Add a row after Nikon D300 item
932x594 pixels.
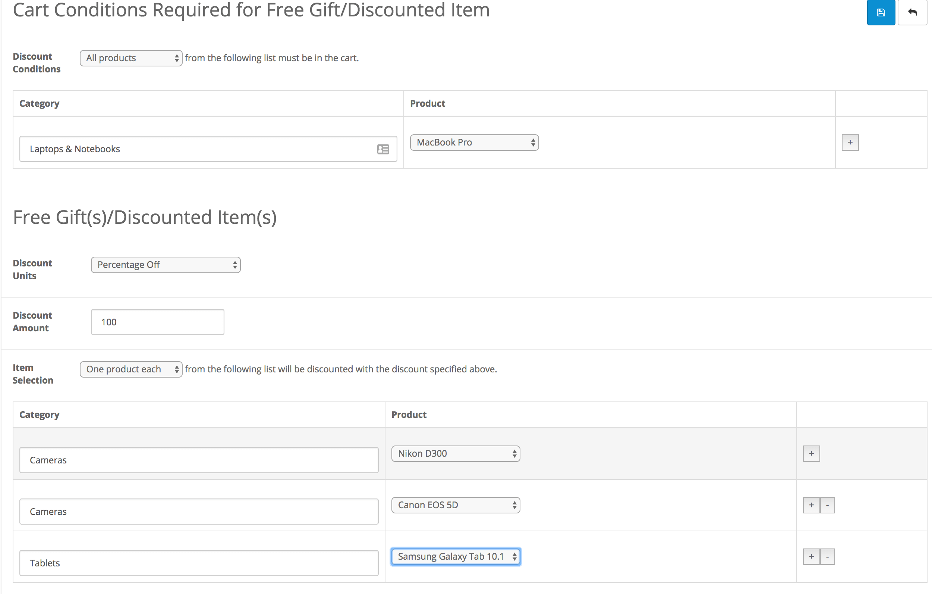(811, 453)
